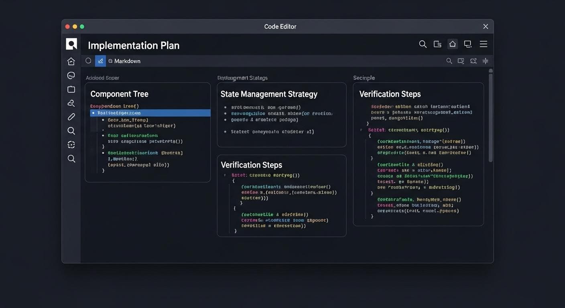Open the monitor preview icon in the top toolbar
Image resolution: width=565 pixels, height=308 pixels.
click(x=467, y=44)
